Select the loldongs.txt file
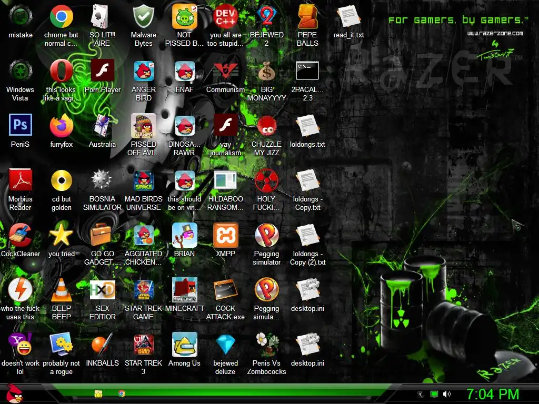The image size is (539, 404). pos(307,125)
